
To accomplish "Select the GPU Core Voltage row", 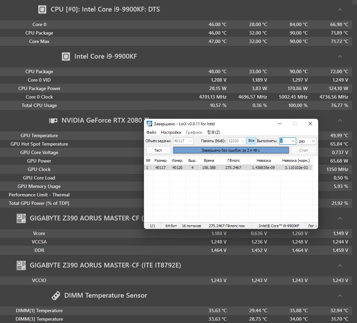I will (x=72, y=153).
